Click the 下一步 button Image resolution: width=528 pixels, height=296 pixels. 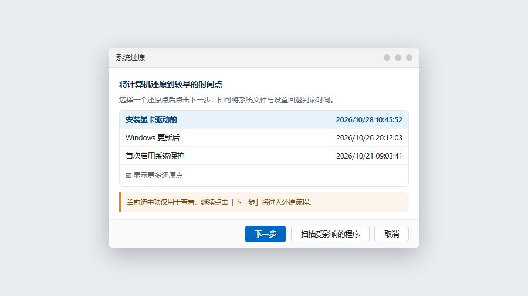[265, 234]
